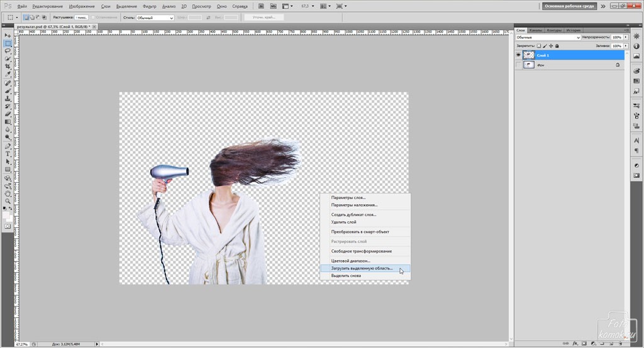Choose 'Загрузить выделенную область...' from context menu

[x=362, y=268]
